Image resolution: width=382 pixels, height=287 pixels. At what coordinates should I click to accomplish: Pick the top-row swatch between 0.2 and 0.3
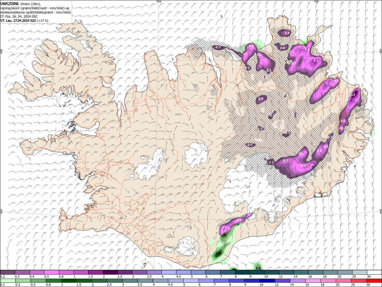click(x=7, y=272)
